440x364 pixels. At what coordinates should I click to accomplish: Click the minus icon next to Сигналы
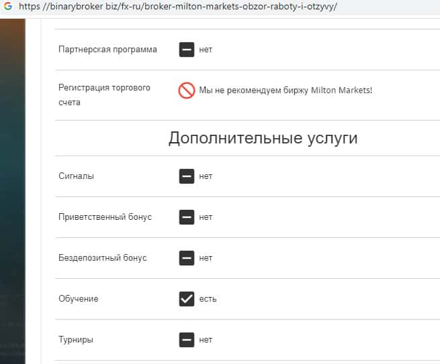pyautogui.click(x=187, y=176)
